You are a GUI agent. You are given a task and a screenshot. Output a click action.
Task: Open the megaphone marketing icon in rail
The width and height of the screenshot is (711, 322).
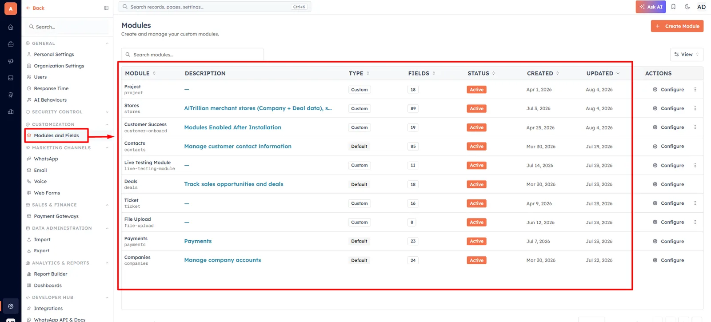11,61
